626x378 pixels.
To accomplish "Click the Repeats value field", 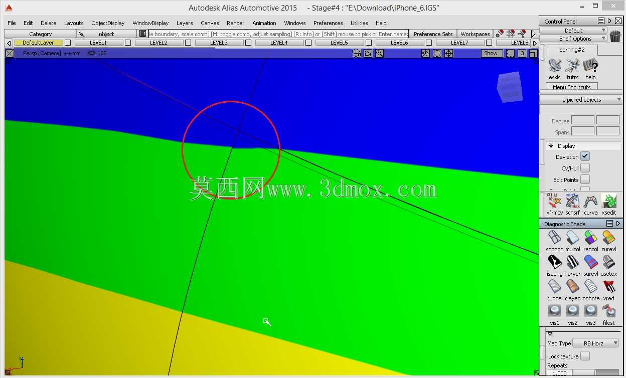I will point(559,373).
